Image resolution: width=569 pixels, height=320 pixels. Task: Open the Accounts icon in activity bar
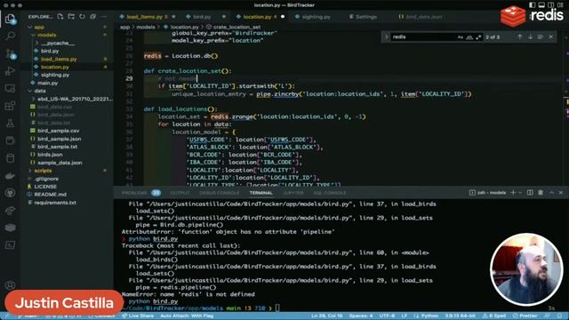[10, 285]
